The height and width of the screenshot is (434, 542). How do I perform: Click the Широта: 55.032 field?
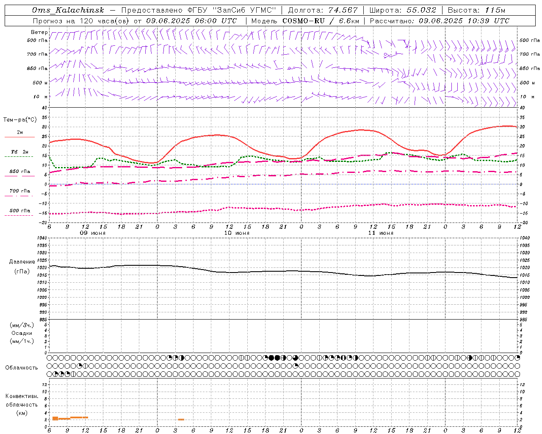[403, 10]
